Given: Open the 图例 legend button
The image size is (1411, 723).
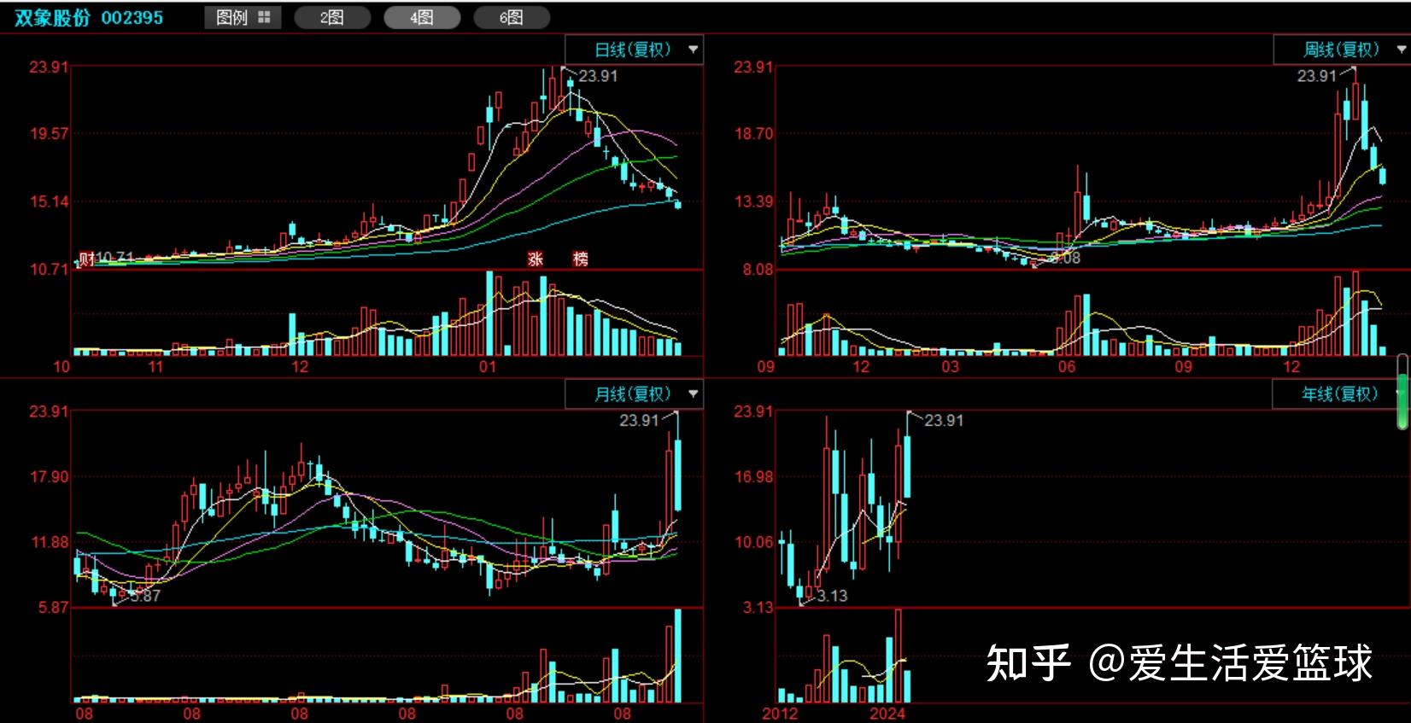Looking at the screenshot, I should point(243,17).
